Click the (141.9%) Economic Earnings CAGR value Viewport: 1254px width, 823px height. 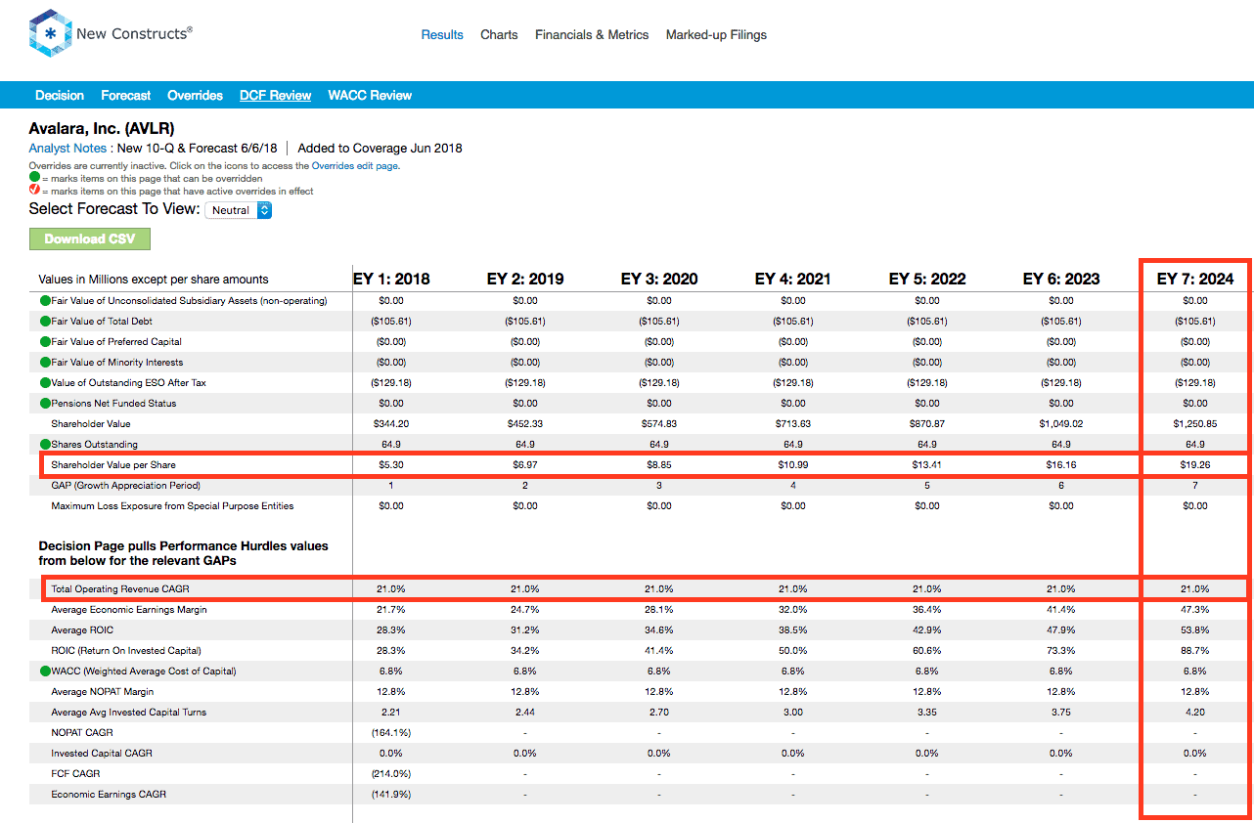391,794
